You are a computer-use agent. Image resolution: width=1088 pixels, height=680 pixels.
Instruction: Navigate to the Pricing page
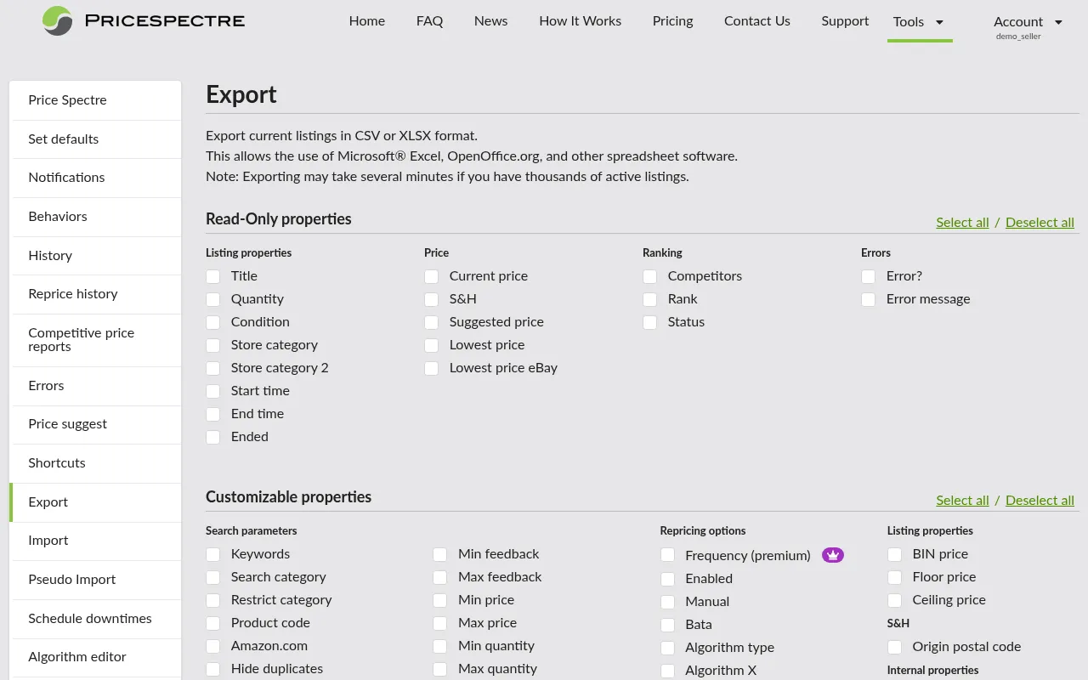[672, 20]
